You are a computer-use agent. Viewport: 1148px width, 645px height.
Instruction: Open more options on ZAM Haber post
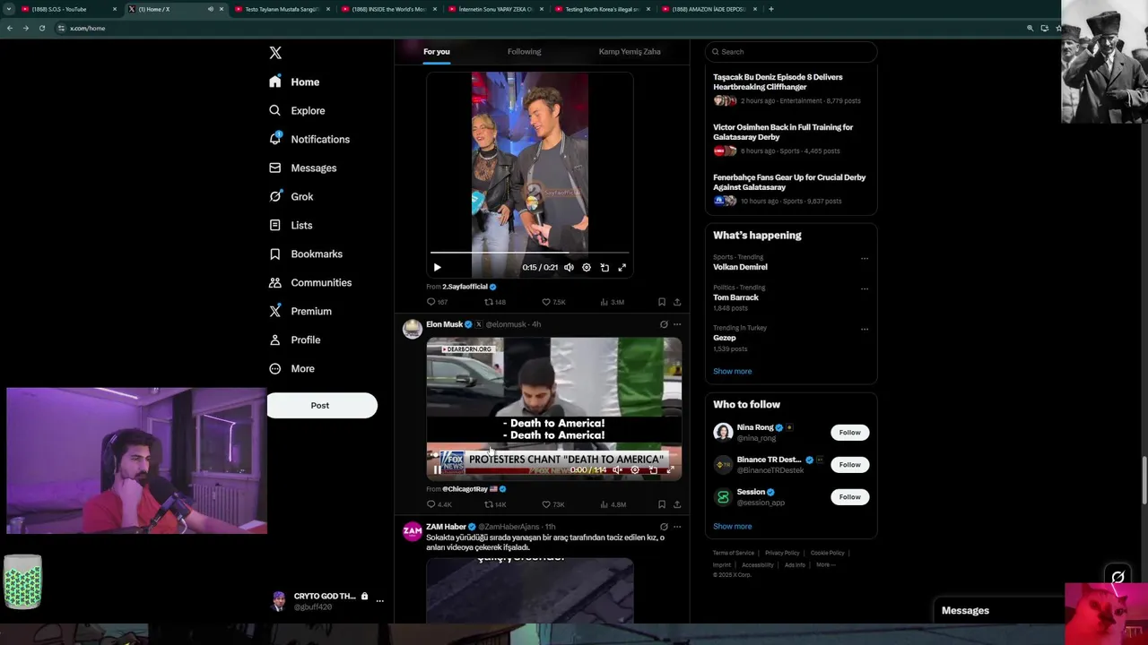(677, 527)
